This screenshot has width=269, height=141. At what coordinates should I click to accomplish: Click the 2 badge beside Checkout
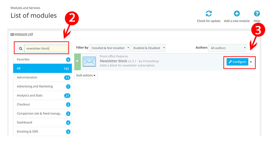68,105
